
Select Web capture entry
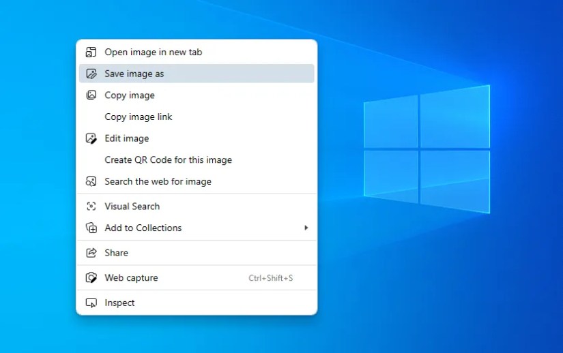pyautogui.click(x=197, y=278)
